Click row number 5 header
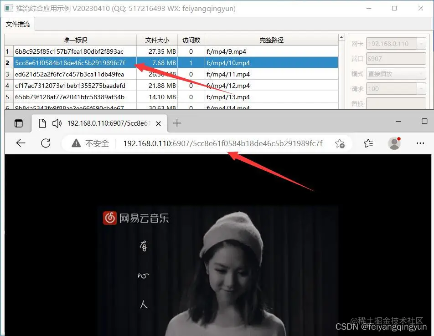 pos(9,97)
